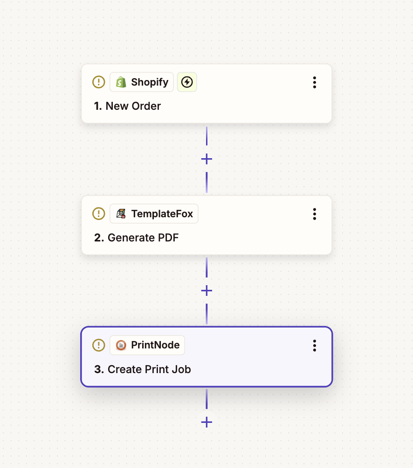413x468 pixels.
Task: Open three-dot menu on Generate PDF step
Action: 315,214
